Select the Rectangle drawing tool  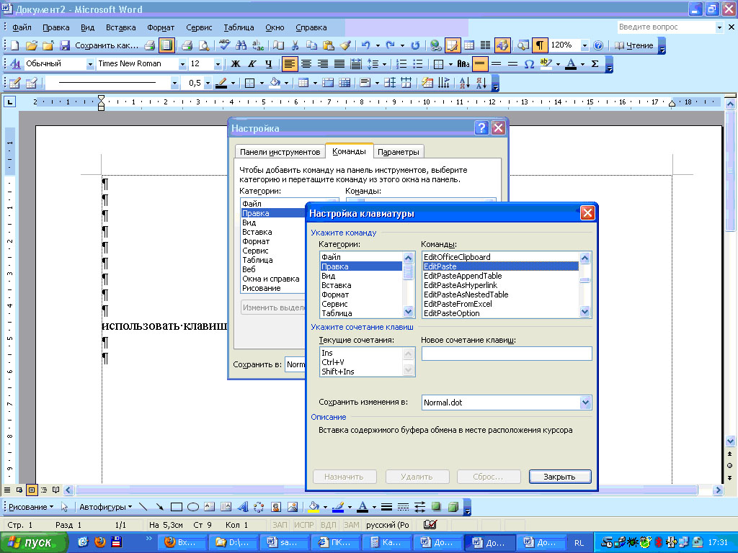[176, 507]
